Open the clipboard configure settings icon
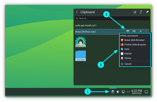Image resolution: width=157 pixels, height=102 pixels. point(141,12)
